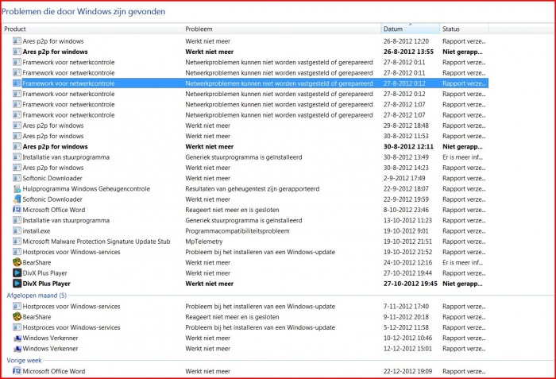Click the install.exe row icon
The image size is (556, 379).
17,230
